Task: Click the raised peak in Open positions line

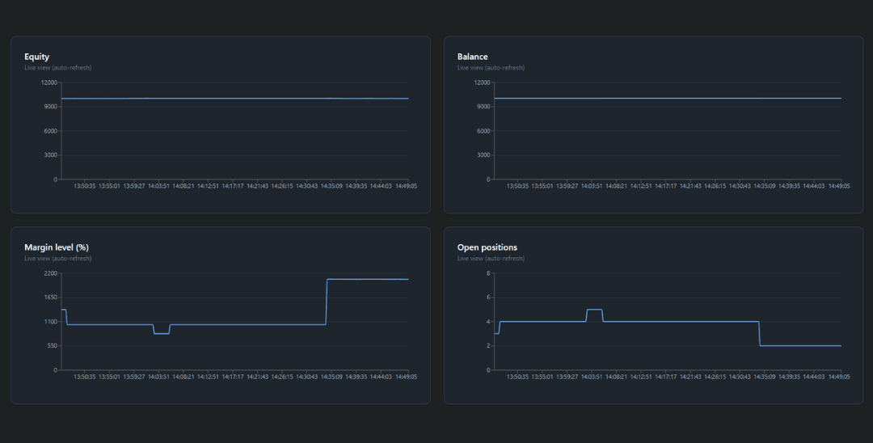Action: (x=594, y=310)
